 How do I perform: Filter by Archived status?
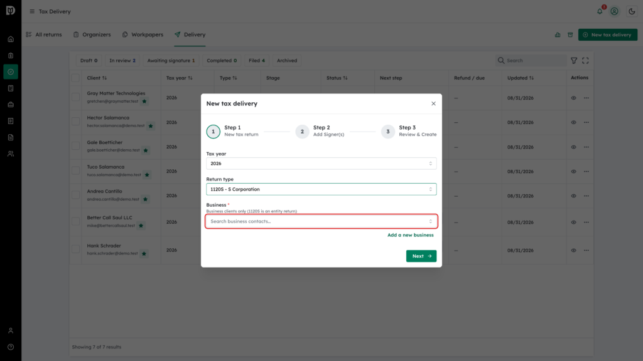pos(286,61)
